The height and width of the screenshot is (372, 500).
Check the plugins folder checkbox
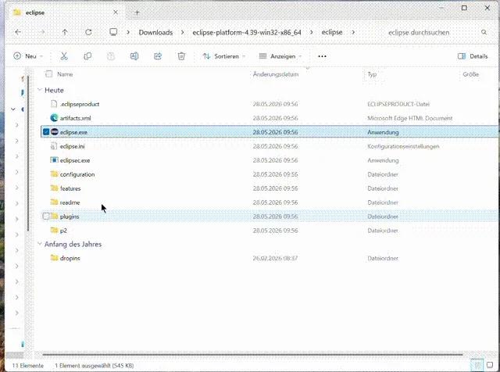tap(46, 216)
